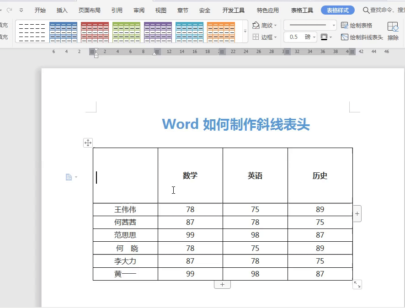Click the table resize corner handle
The height and width of the screenshot is (308, 405).
click(357, 285)
